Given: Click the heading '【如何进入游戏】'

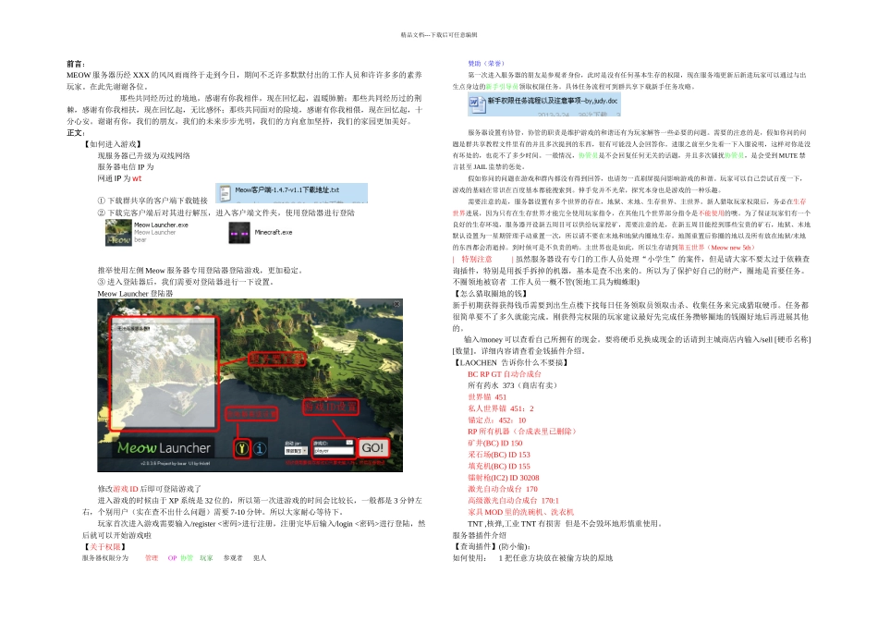Looking at the screenshot, I should pyautogui.click(x=113, y=144).
